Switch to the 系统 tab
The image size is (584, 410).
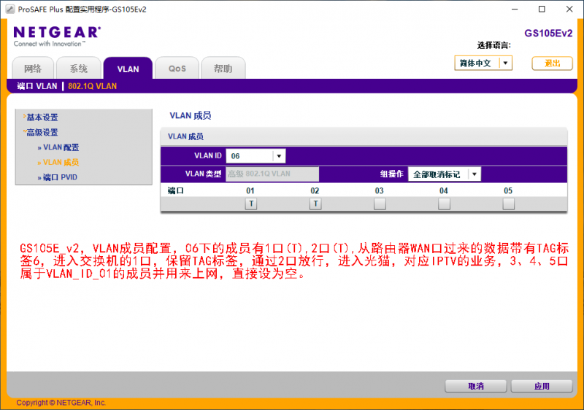[x=79, y=69]
